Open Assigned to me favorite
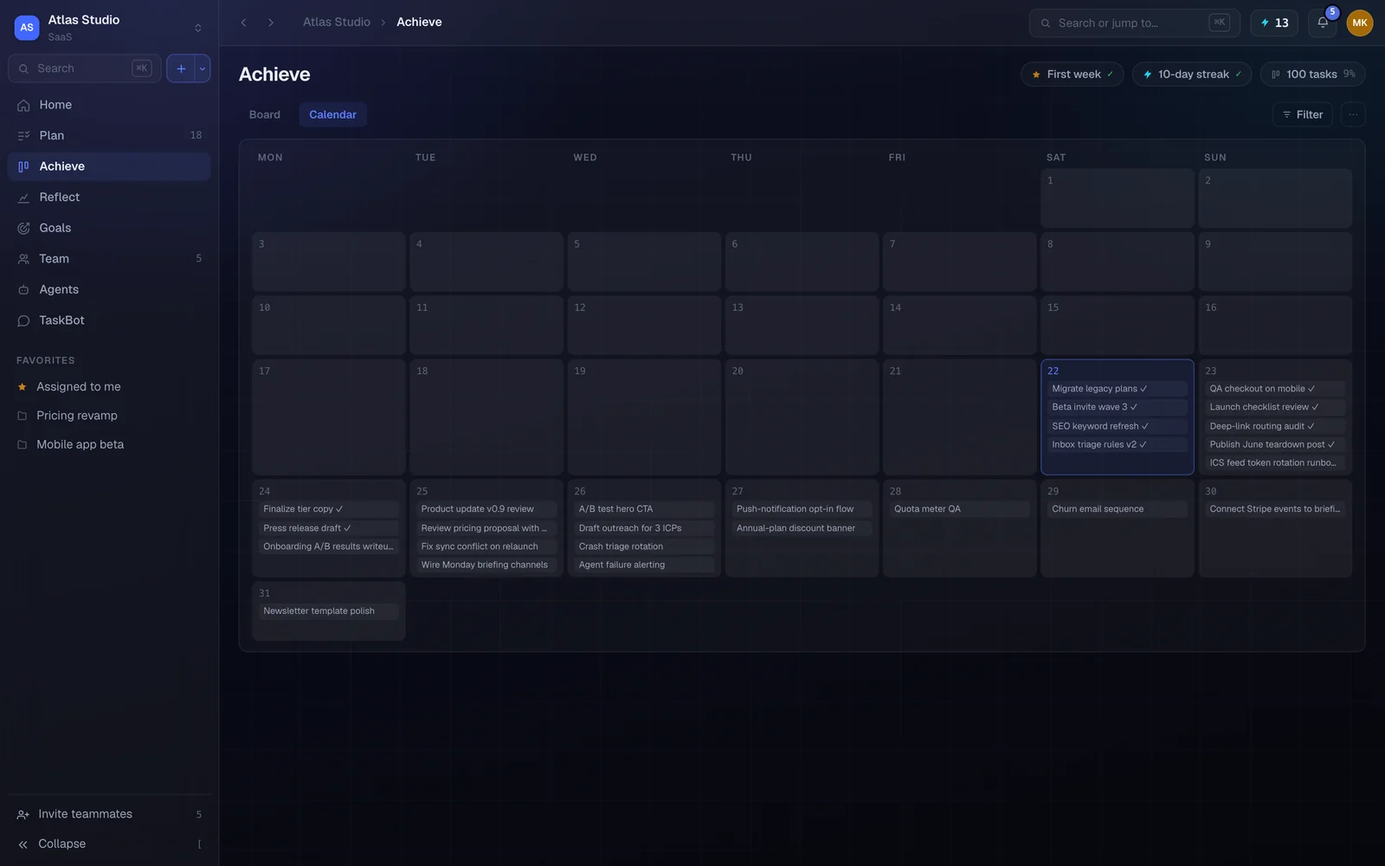 (109, 387)
